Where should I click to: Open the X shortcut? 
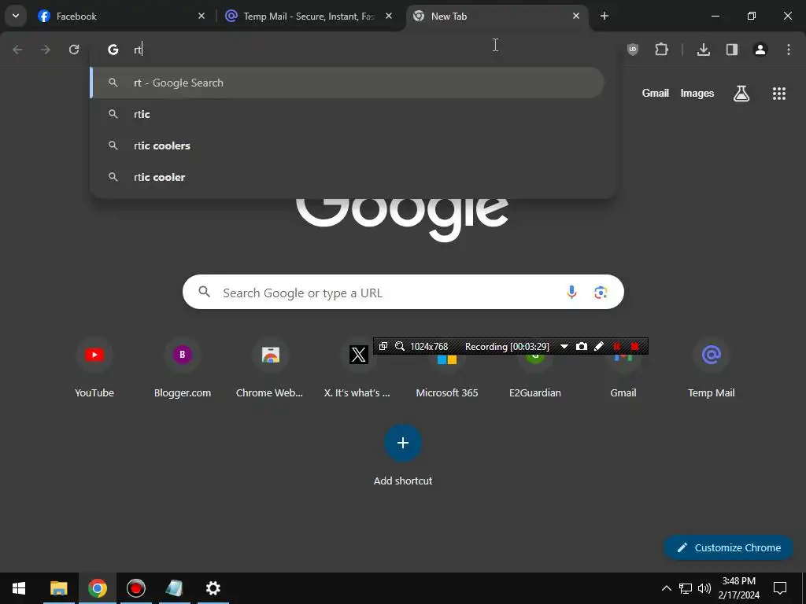pos(358,368)
